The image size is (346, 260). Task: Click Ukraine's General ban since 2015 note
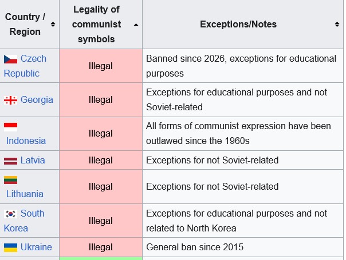click(x=195, y=247)
